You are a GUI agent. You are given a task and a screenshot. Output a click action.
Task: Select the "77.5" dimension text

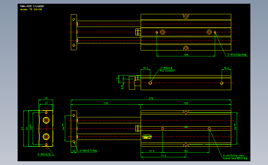click(163, 156)
